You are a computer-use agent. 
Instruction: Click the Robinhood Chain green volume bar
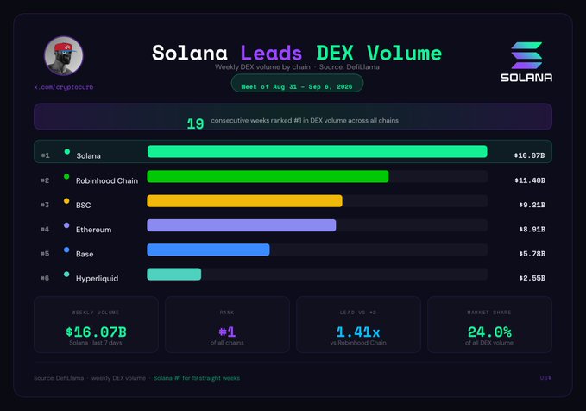tap(268, 176)
